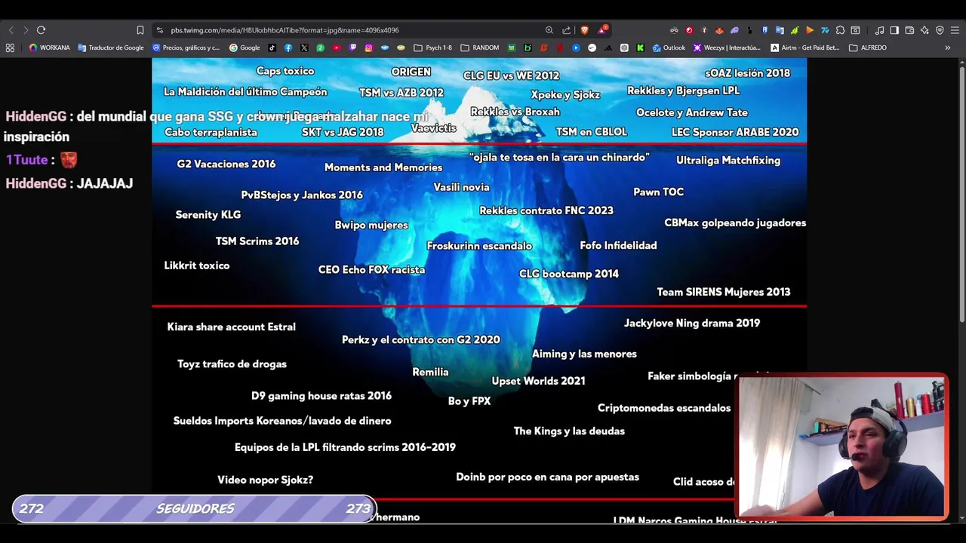Viewport: 966px width, 543px height.
Task: Click 'ORIGEN' text on the iceberg
Action: coord(411,72)
